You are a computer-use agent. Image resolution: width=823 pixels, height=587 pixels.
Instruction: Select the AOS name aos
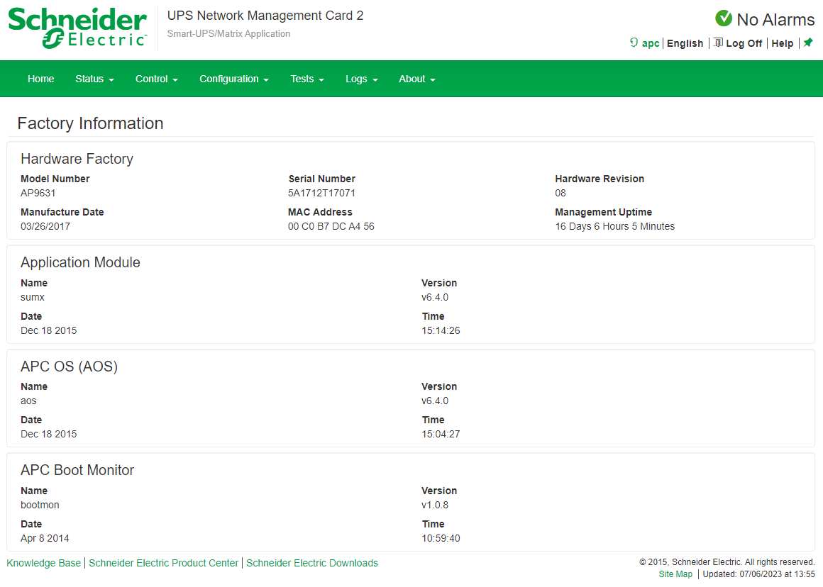point(28,401)
